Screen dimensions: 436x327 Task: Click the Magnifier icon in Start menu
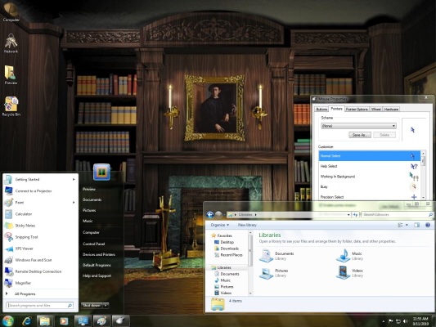[x=8, y=283]
